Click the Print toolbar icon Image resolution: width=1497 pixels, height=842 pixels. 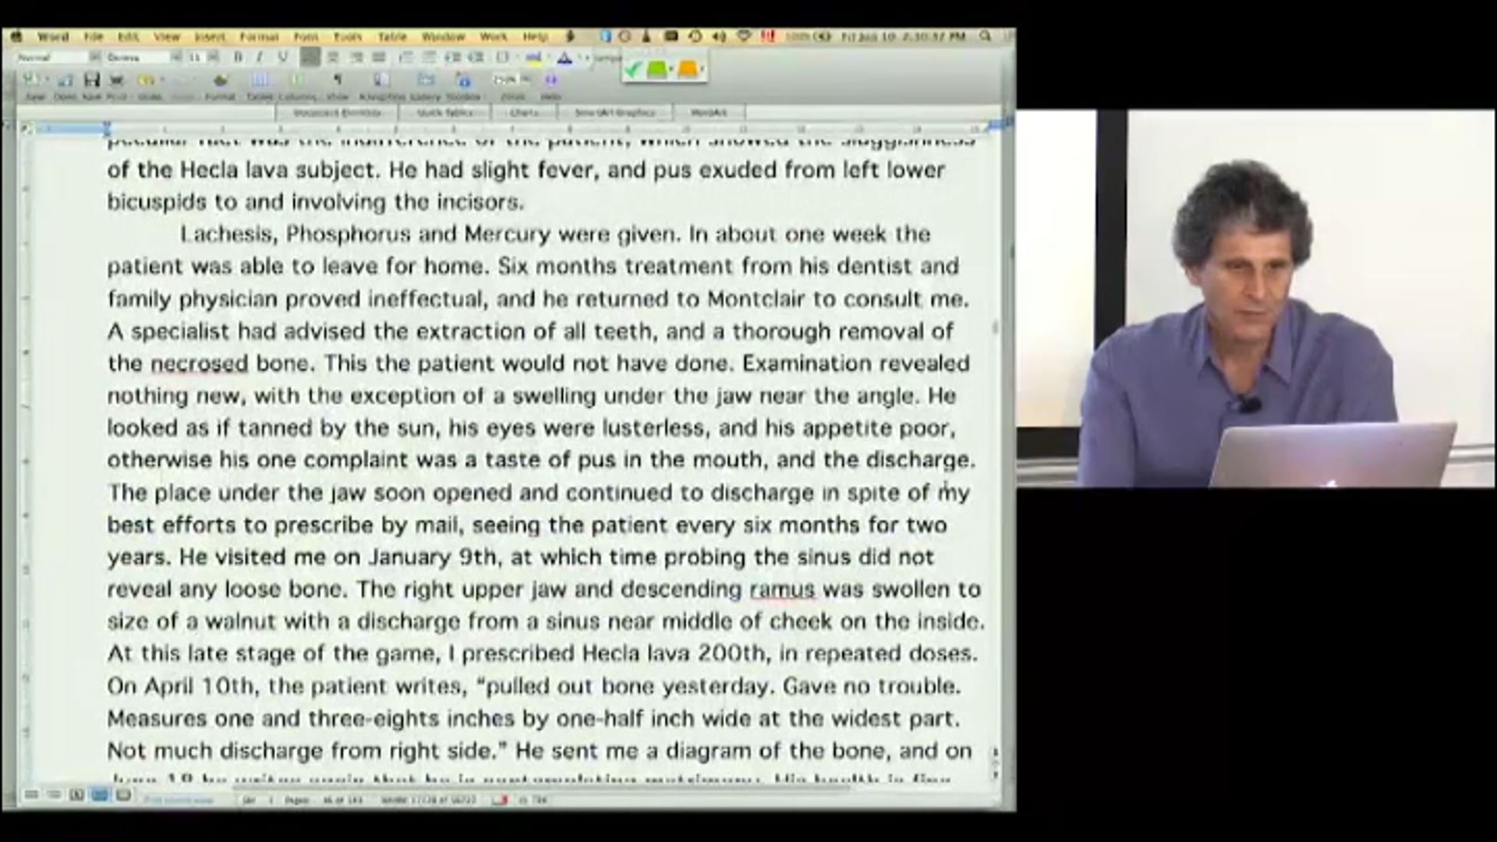tap(117, 80)
